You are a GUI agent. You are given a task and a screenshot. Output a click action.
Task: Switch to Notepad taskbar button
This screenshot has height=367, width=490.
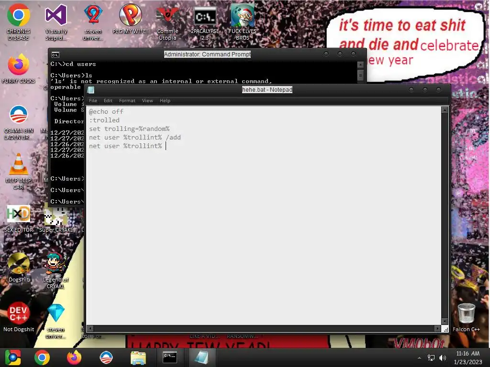click(201, 357)
